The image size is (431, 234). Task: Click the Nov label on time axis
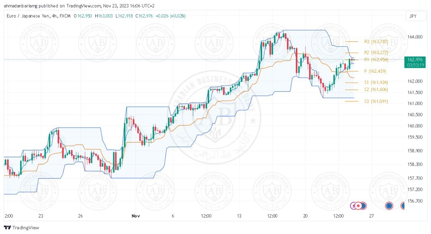coord(136,216)
